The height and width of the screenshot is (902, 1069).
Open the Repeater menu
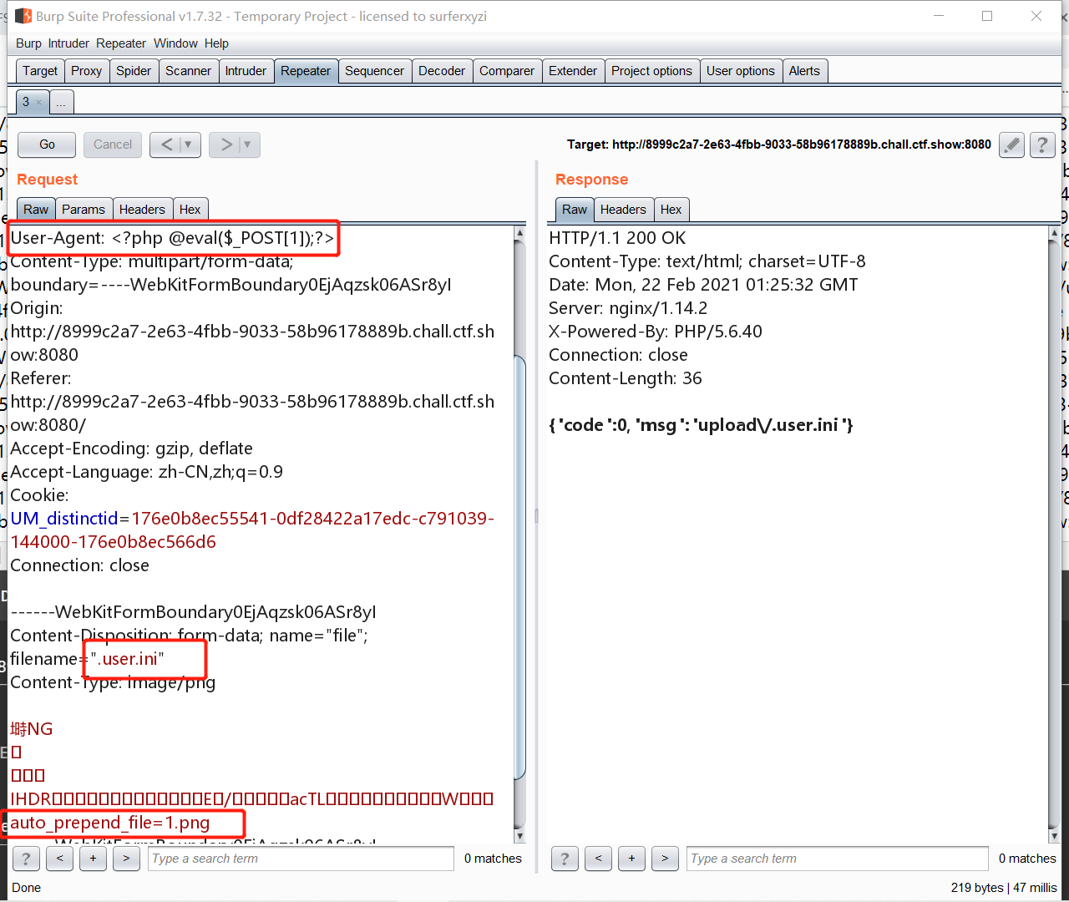121,43
